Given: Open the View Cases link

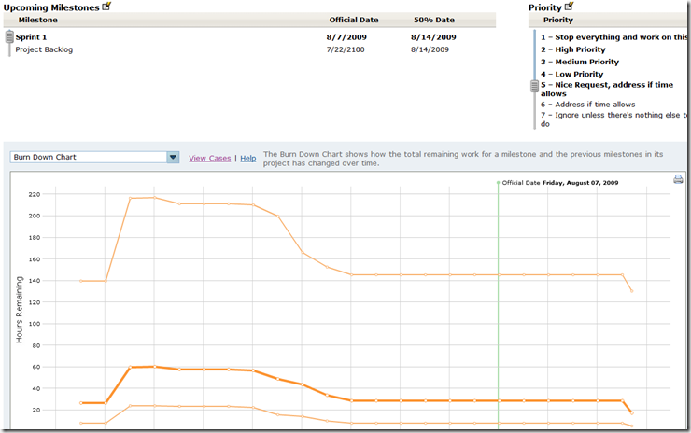Looking at the screenshot, I should (x=210, y=158).
